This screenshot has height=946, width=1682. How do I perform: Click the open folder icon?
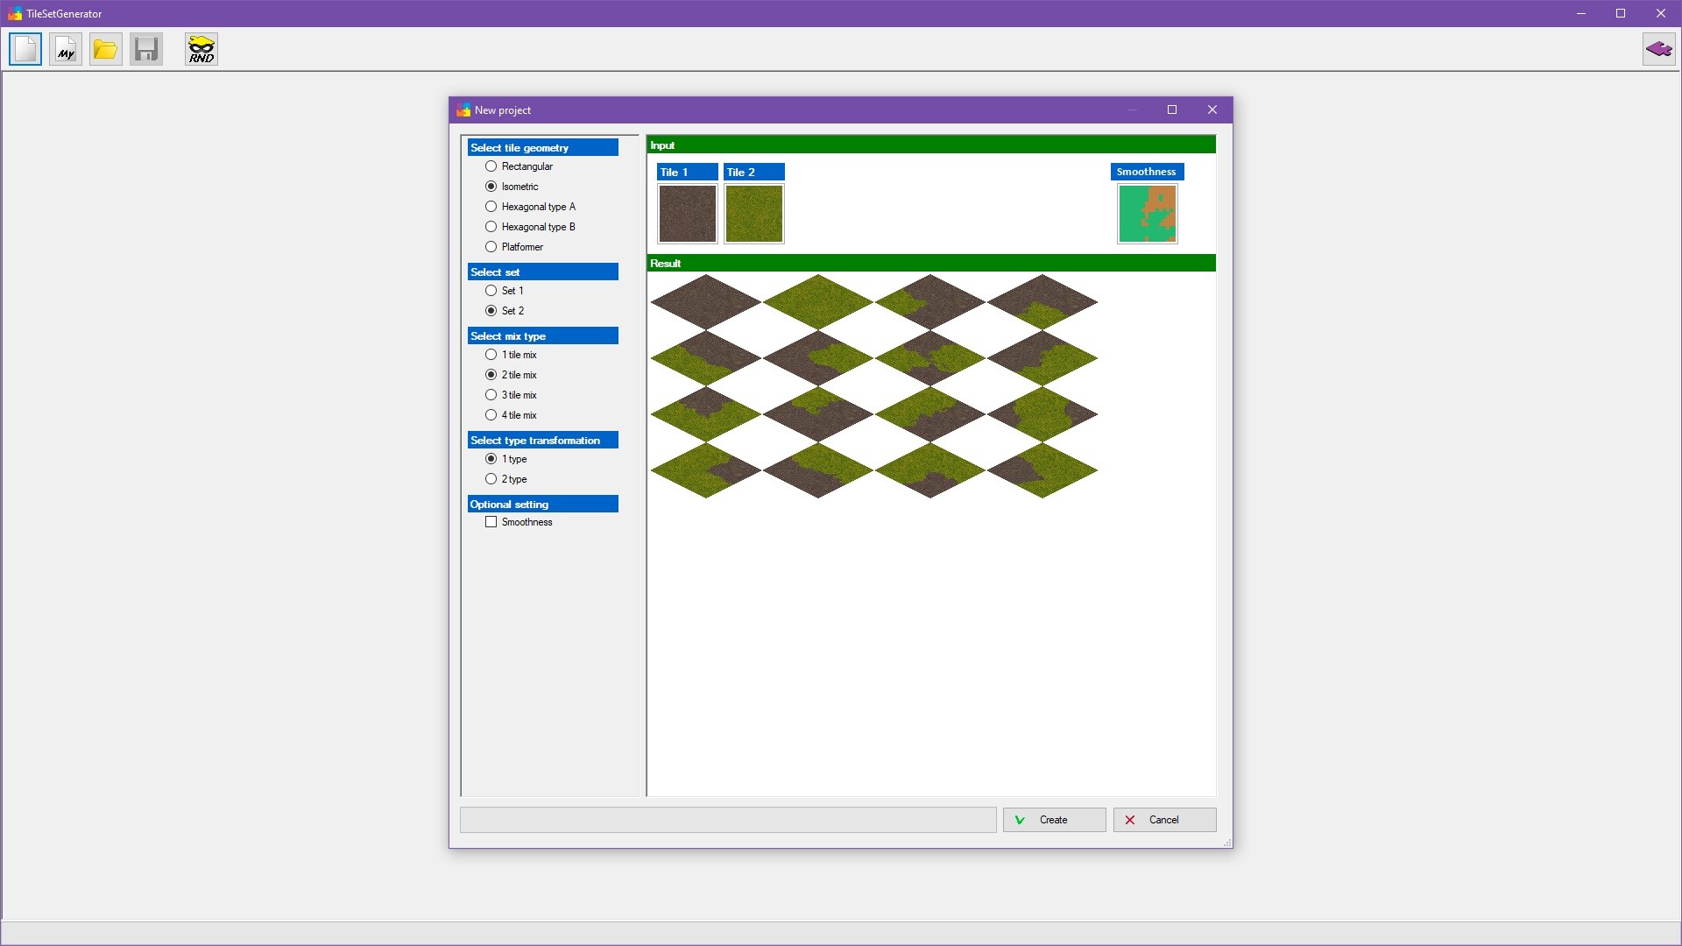pos(105,49)
